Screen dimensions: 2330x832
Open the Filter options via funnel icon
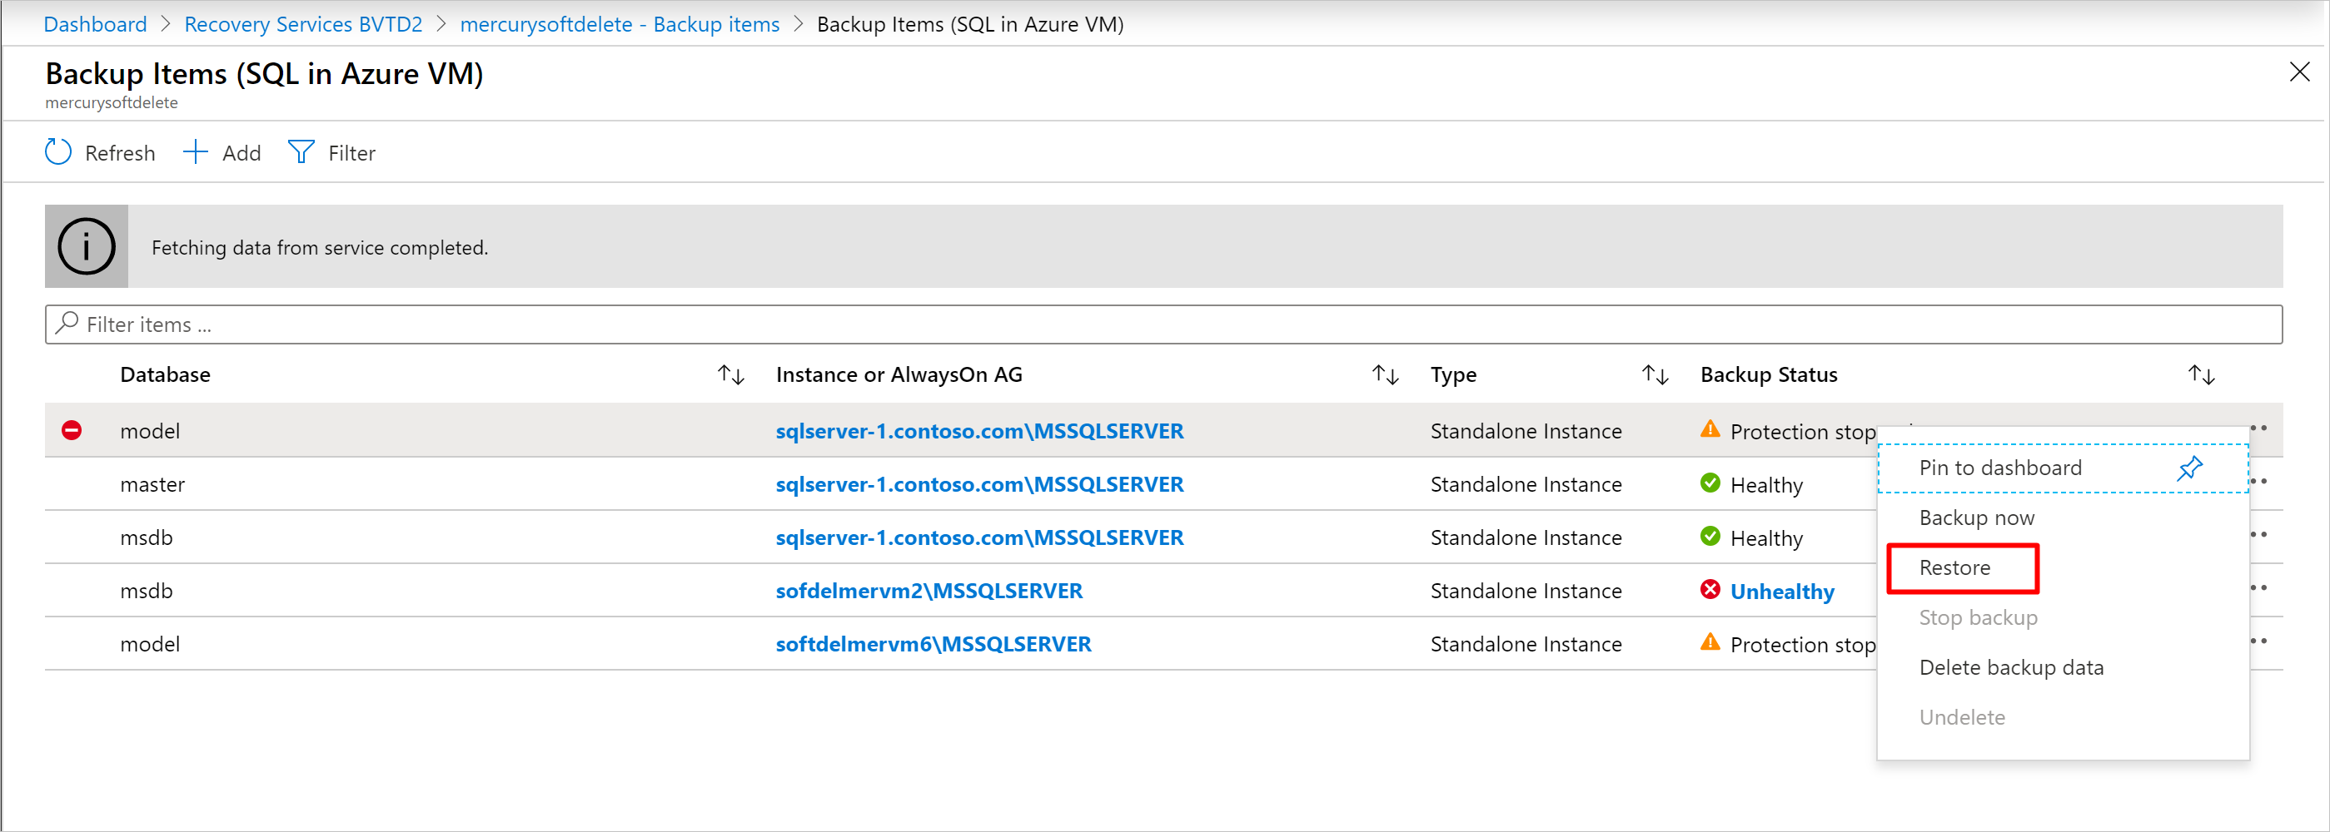pos(301,151)
